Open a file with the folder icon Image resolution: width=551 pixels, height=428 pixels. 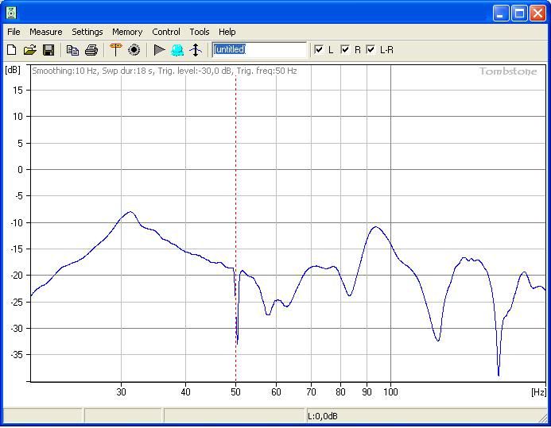(30, 50)
